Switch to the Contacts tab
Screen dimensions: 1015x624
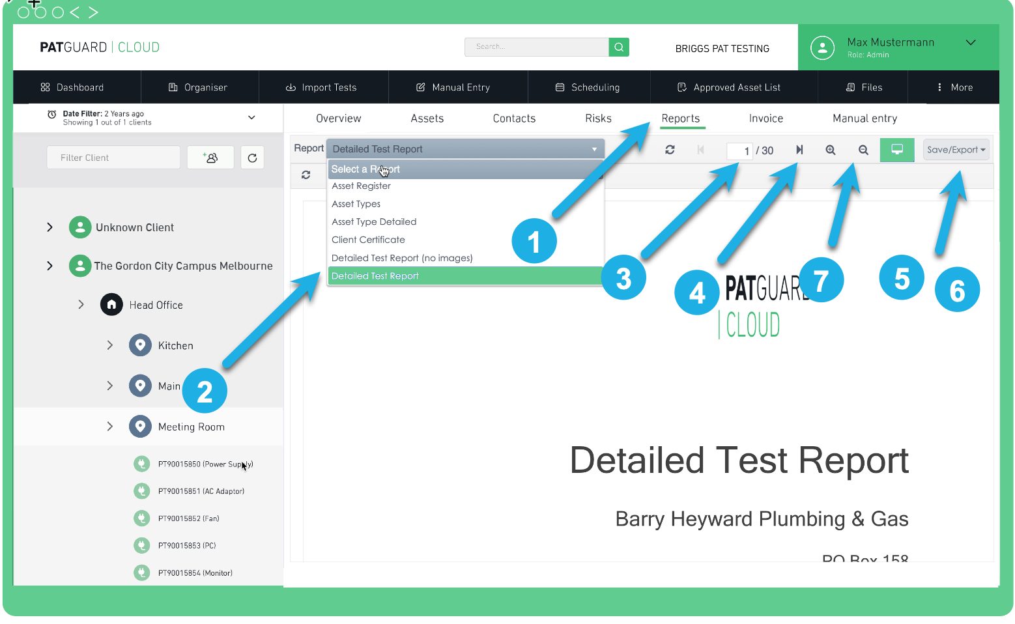pos(514,119)
